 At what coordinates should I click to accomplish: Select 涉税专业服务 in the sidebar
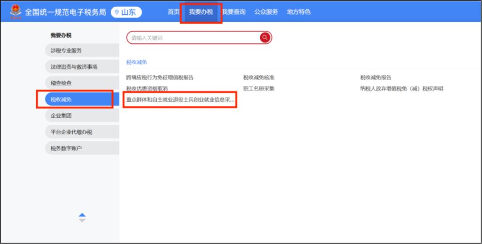pos(66,50)
